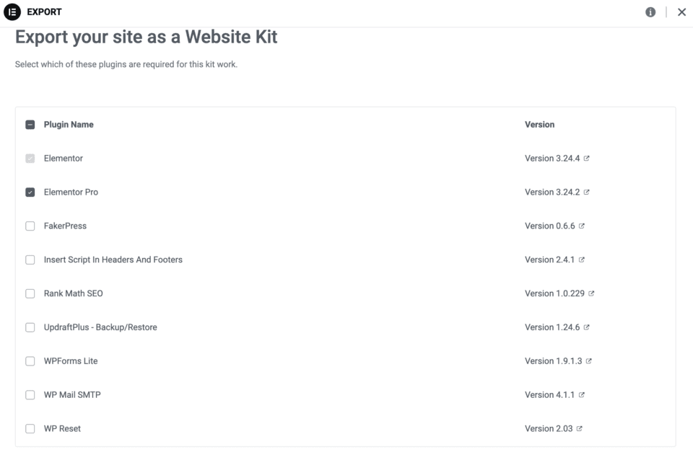693x465 pixels.
Task: Check the WP Reset checkbox
Action: coord(30,429)
